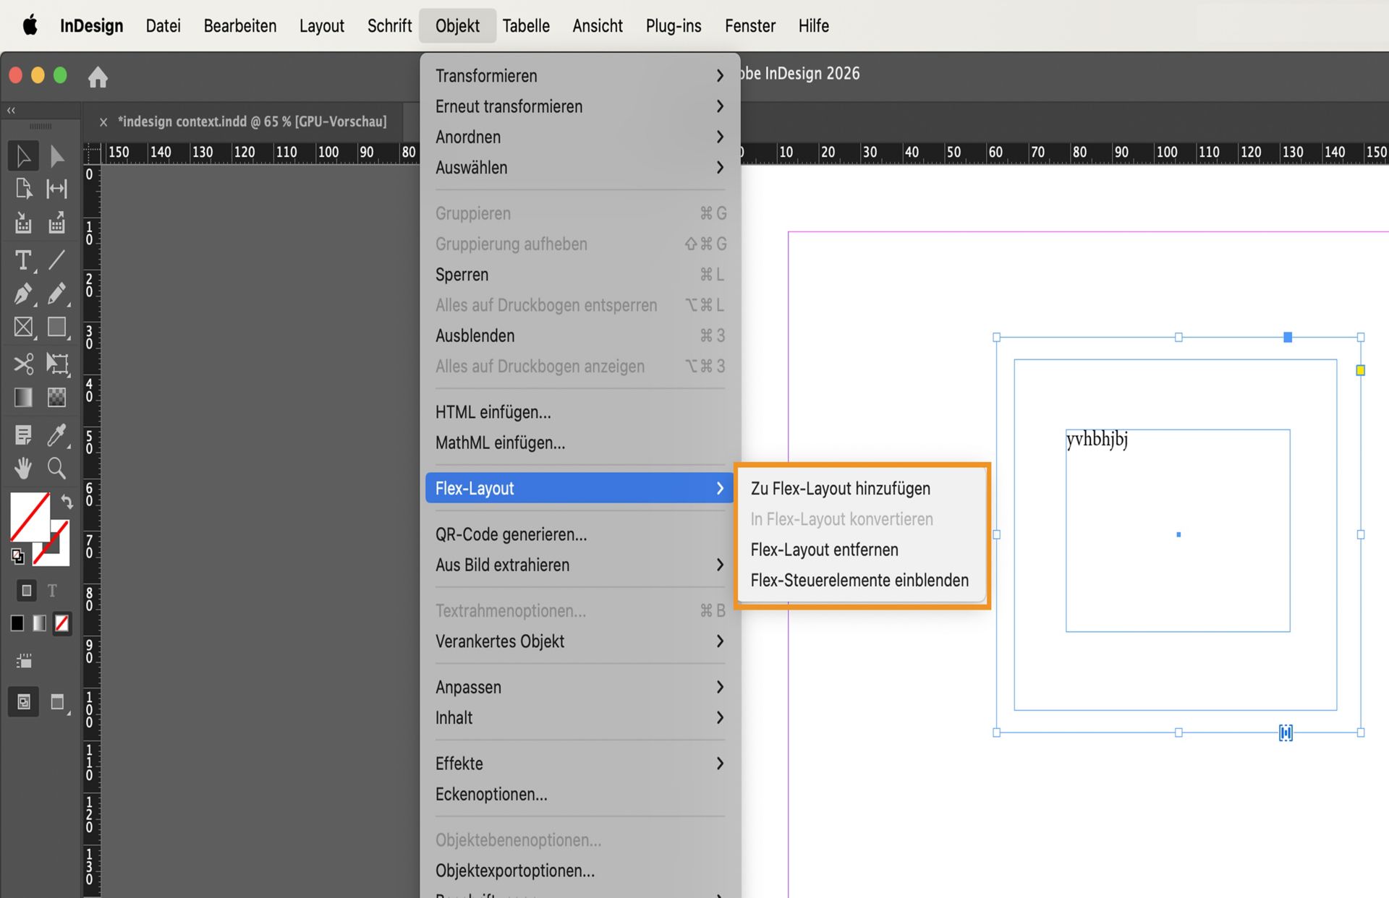Viewport: 1389px width, 898px height.
Task: Toggle formatting affects text
Action: click(51, 590)
